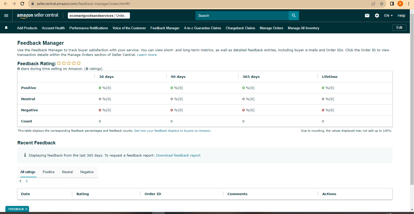The width and height of the screenshot is (414, 214).
Task: Click the Search input field
Action: click(x=242, y=16)
